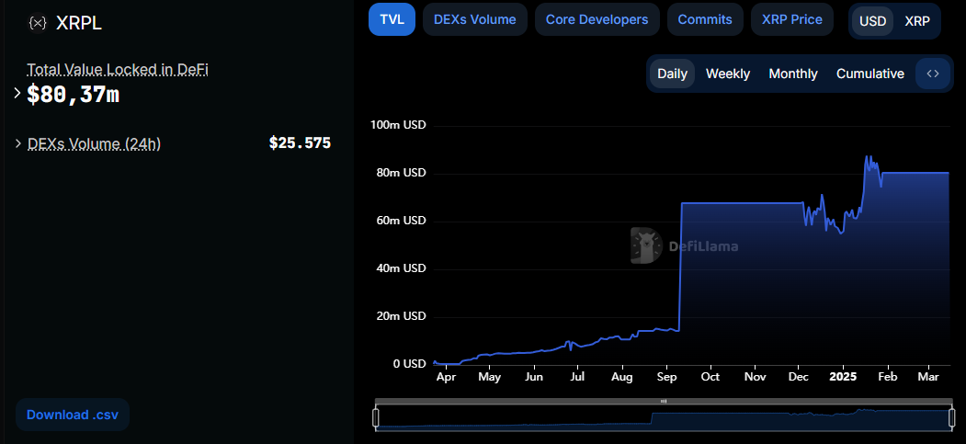The height and width of the screenshot is (444, 966).
Task: Switch the denomination to XRP
Action: 916,21
